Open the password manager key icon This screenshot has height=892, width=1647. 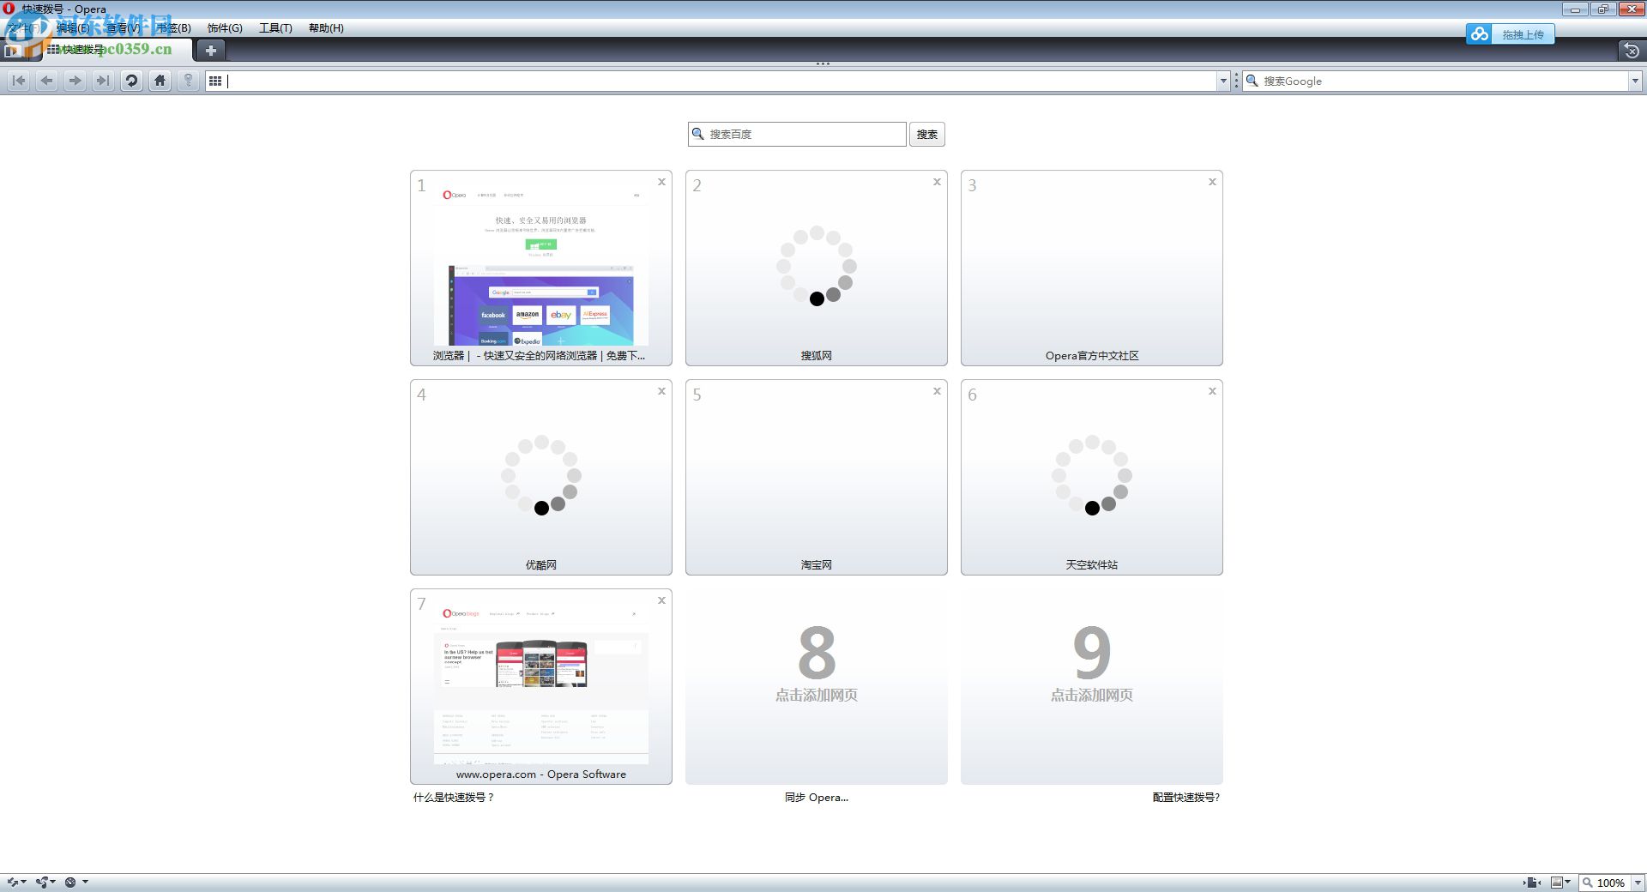pos(188,81)
